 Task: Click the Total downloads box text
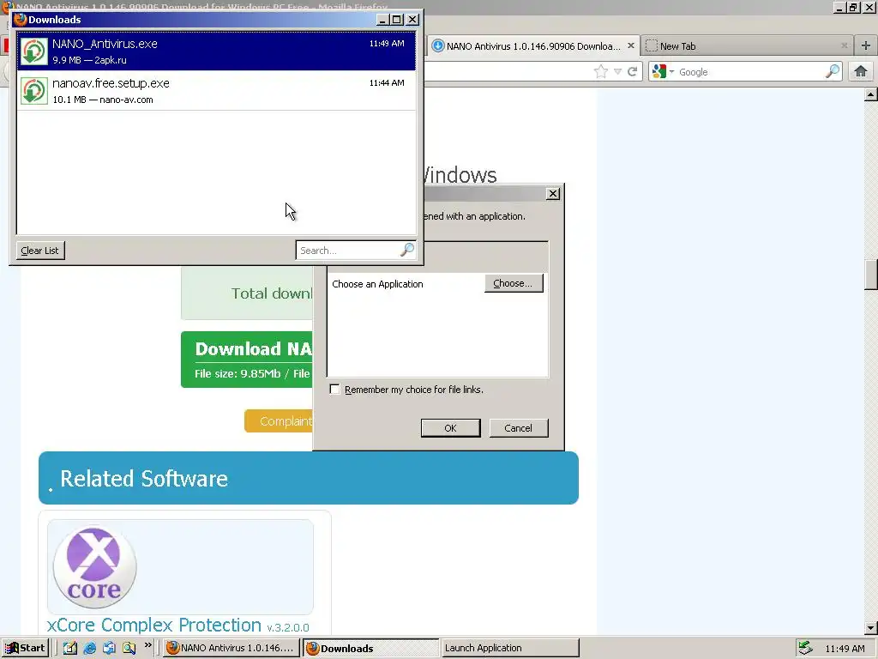(272, 293)
